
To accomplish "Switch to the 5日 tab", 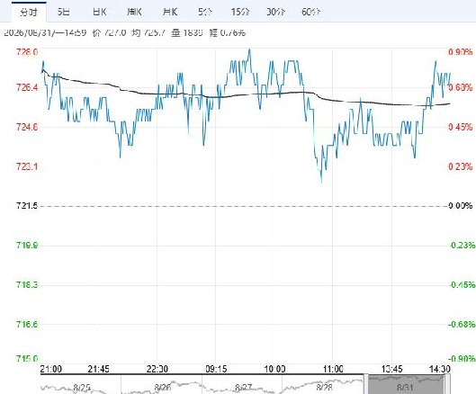I will (64, 12).
